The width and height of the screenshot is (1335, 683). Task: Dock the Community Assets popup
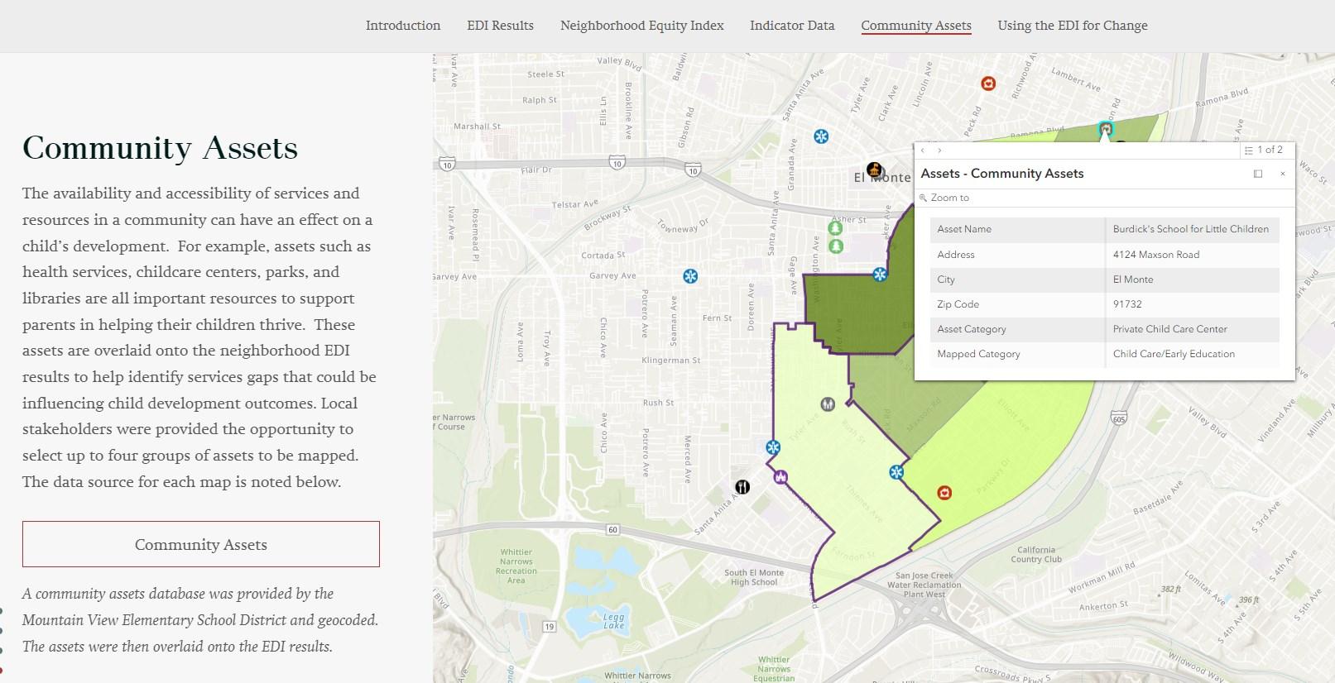pos(1258,174)
